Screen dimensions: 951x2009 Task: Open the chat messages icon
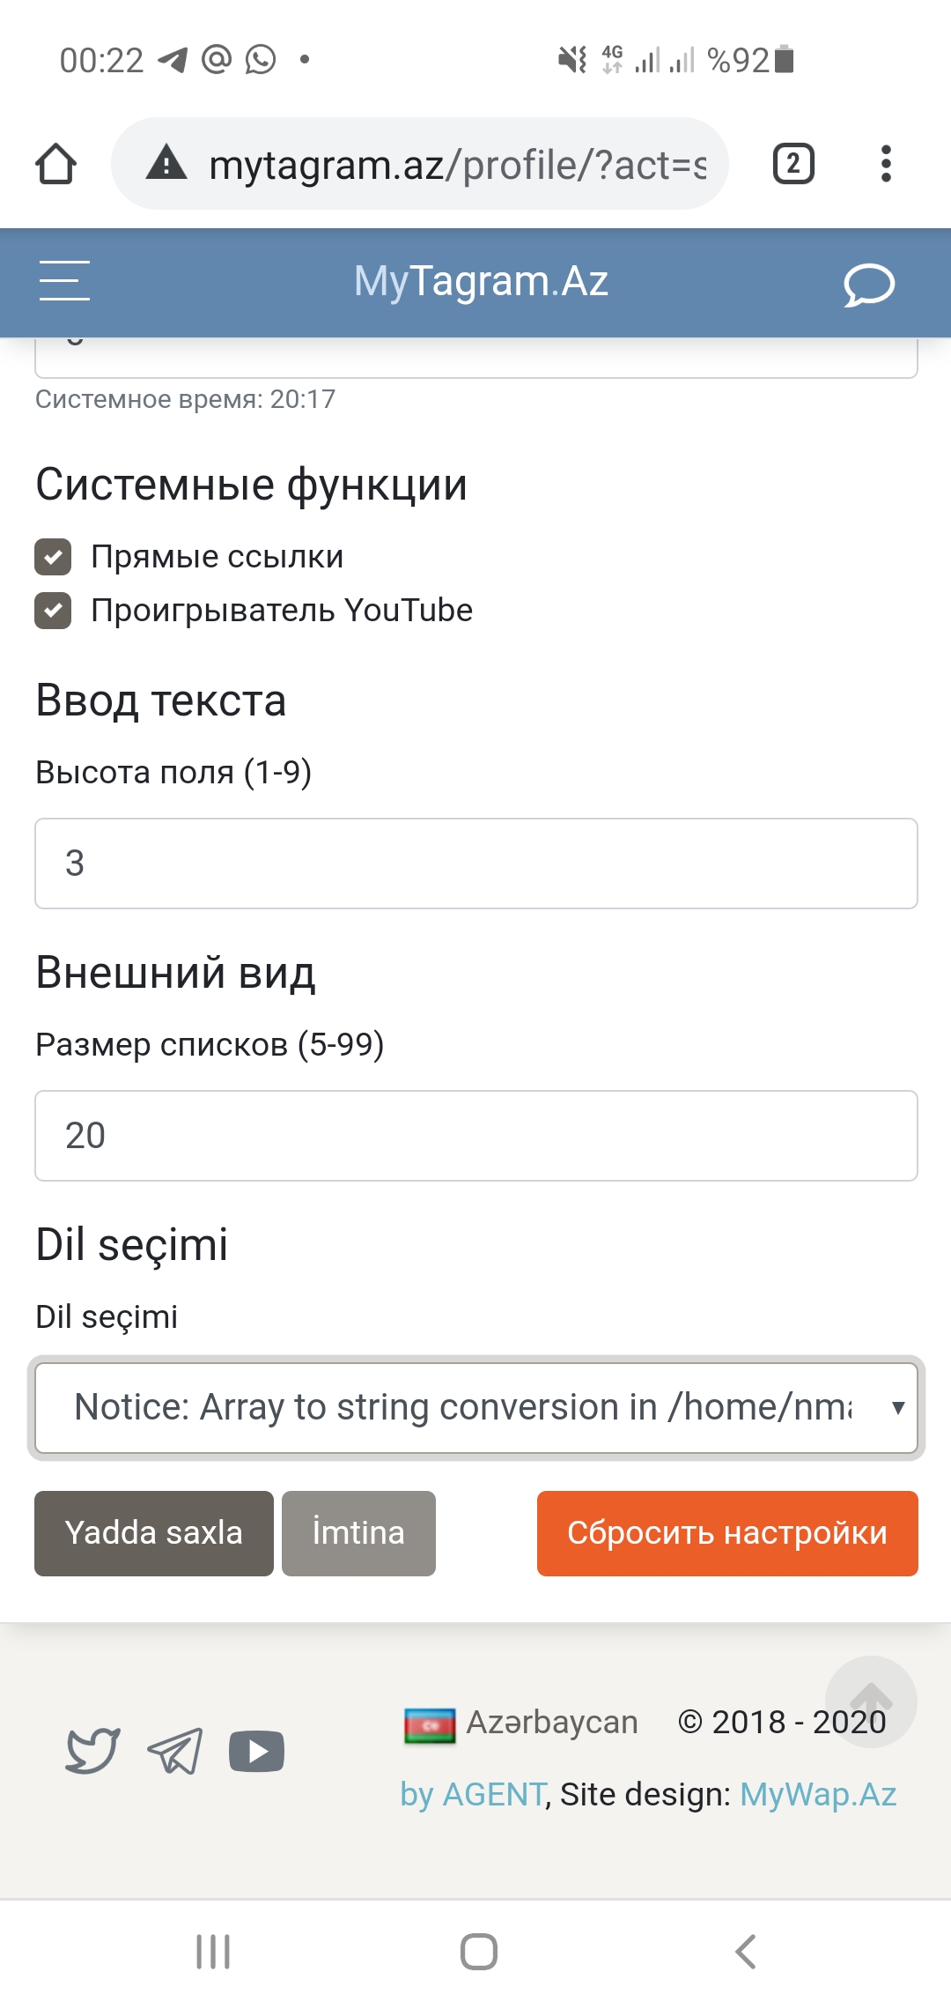pyautogui.click(x=868, y=284)
